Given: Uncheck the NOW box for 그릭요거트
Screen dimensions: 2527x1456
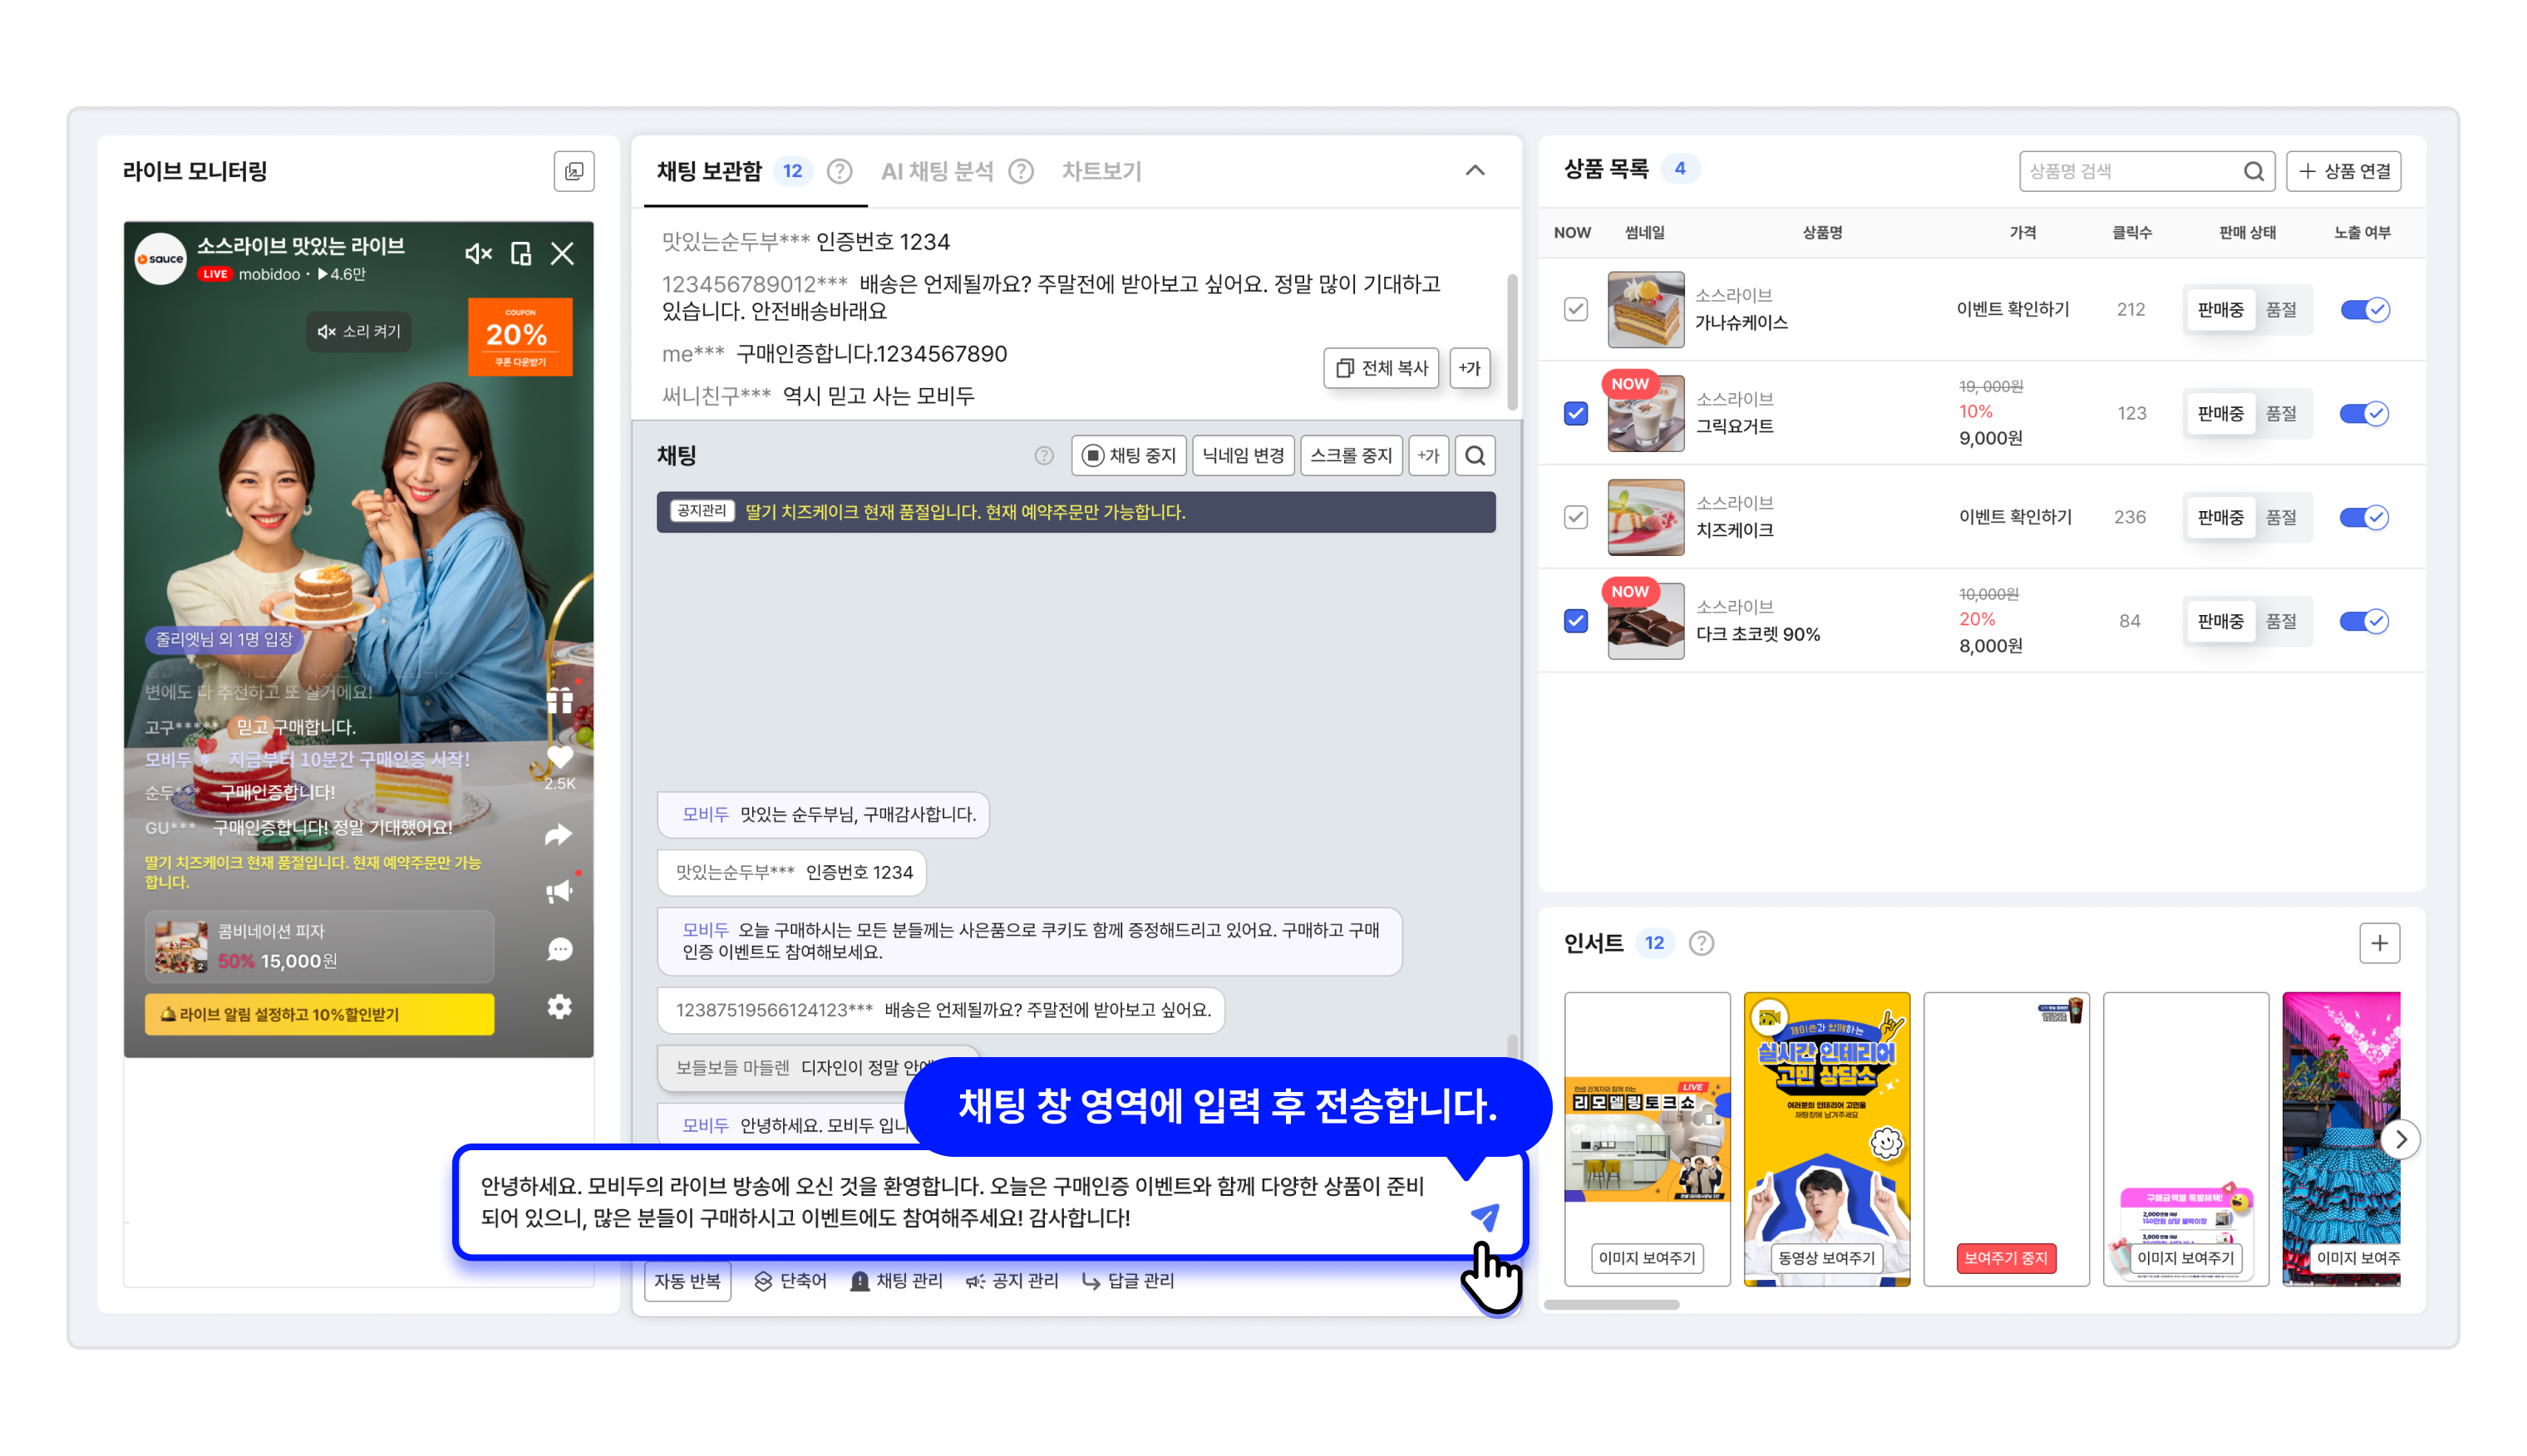Looking at the screenshot, I should pyautogui.click(x=1575, y=413).
